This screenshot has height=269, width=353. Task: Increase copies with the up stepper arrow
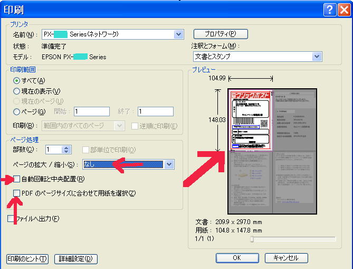tap(66, 147)
